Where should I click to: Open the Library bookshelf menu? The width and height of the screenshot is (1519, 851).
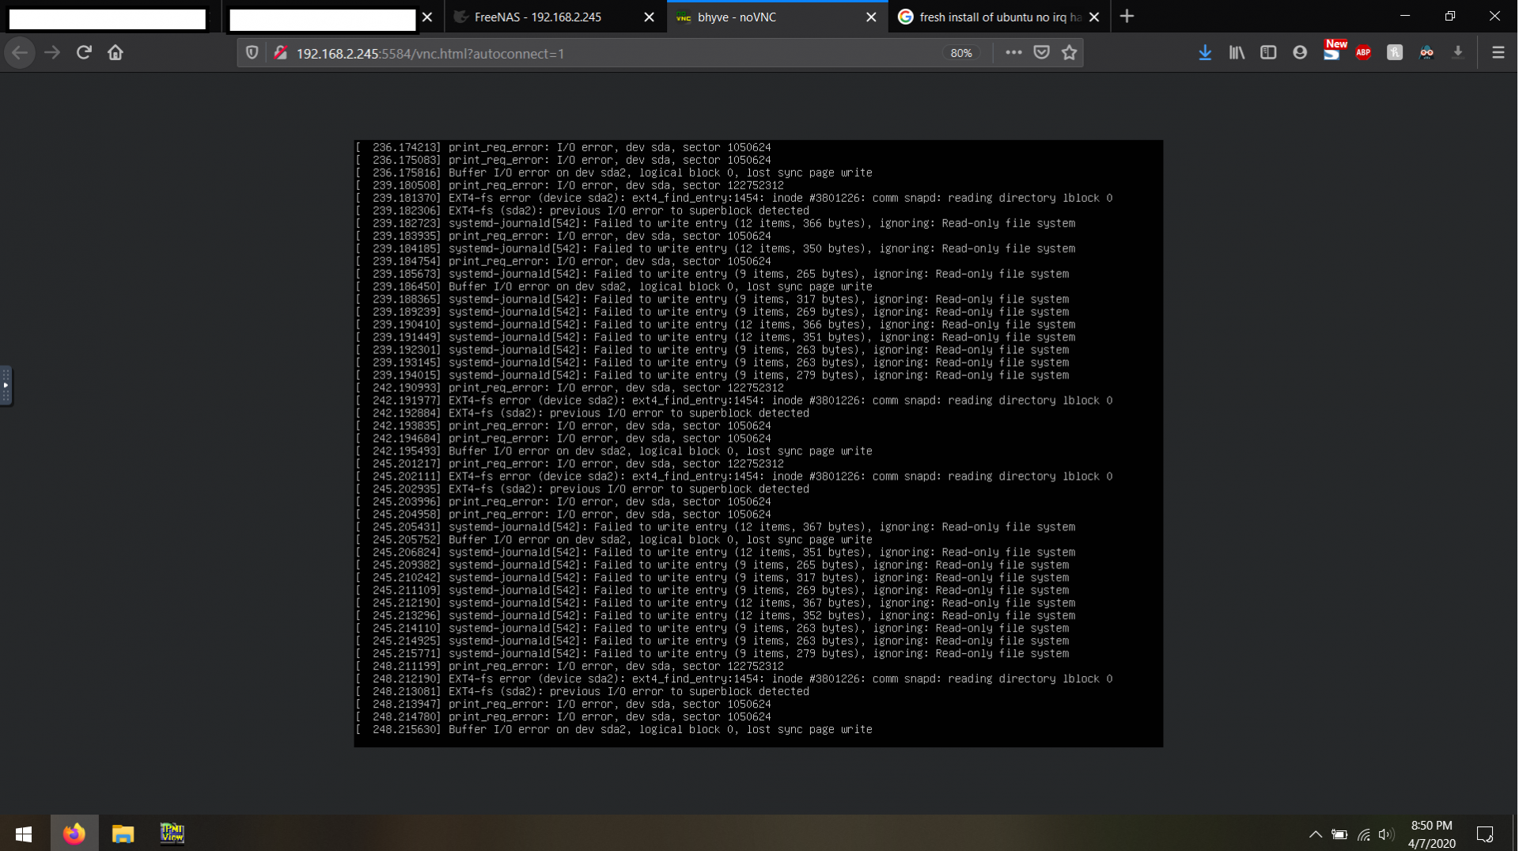point(1237,53)
